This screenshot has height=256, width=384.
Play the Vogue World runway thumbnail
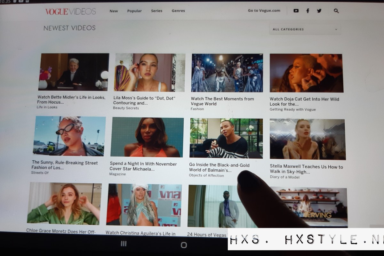[x=227, y=73]
